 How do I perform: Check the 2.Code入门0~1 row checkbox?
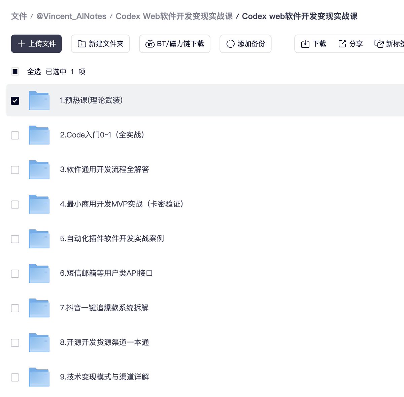pyautogui.click(x=15, y=135)
